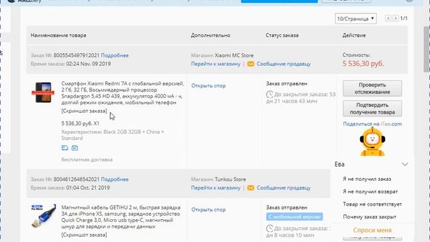
Task: Click clock icon next to GETIHU closing time
Action: 269,229
